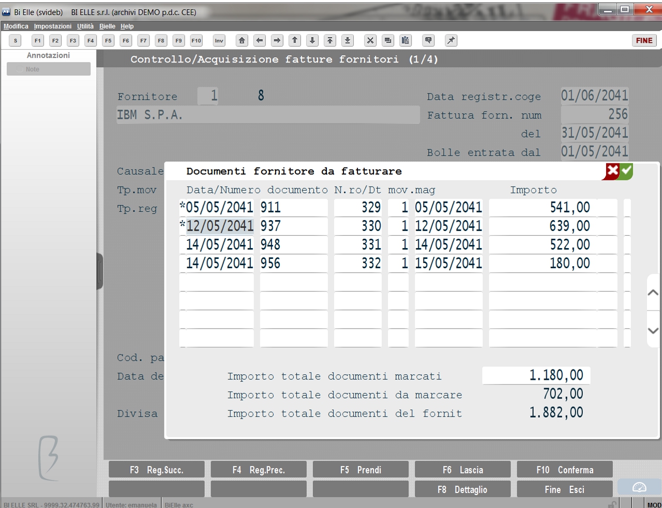
Task: Click the Note button under Annotazioni
Action: coord(49,69)
